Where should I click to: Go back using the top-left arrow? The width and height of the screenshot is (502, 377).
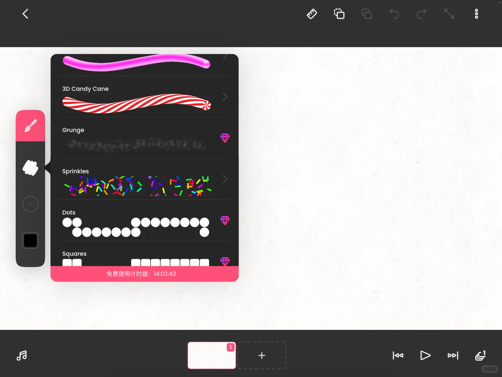click(25, 14)
